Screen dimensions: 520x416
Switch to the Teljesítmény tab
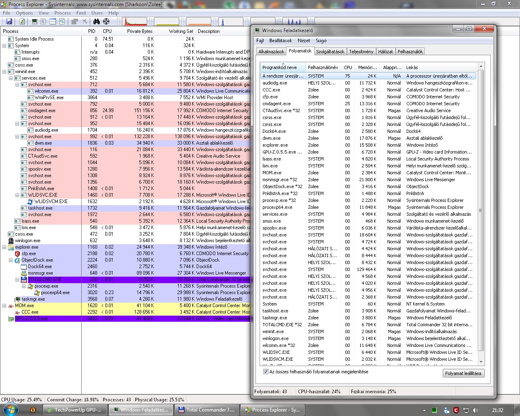pos(361,52)
